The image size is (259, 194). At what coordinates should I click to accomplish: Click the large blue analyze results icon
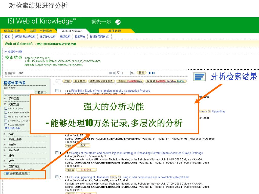tap(199, 77)
